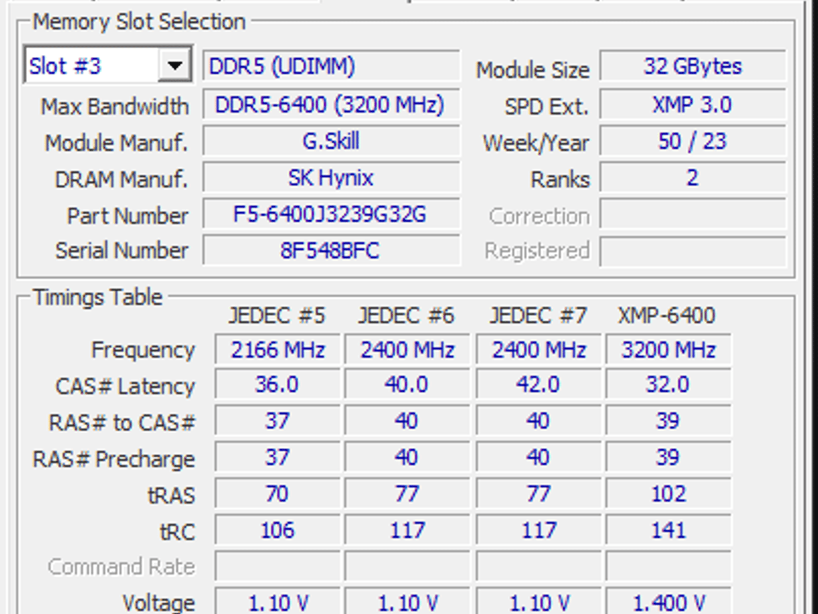The height and width of the screenshot is (614, 818).
Task: Click the XMP-6400 column header
Action: click(667, 315)
